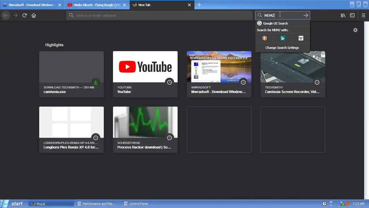The height and width of the screenshot is (208, 369).
Task: Open the Library toolbar icon
Action: 343,15
